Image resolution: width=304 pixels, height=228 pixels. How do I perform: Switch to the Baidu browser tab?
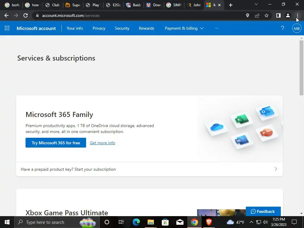click(134, 5)
